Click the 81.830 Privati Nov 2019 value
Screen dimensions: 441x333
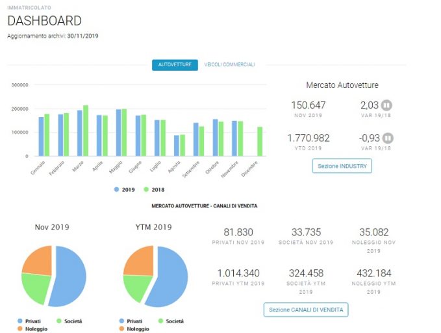coord(238,232)
